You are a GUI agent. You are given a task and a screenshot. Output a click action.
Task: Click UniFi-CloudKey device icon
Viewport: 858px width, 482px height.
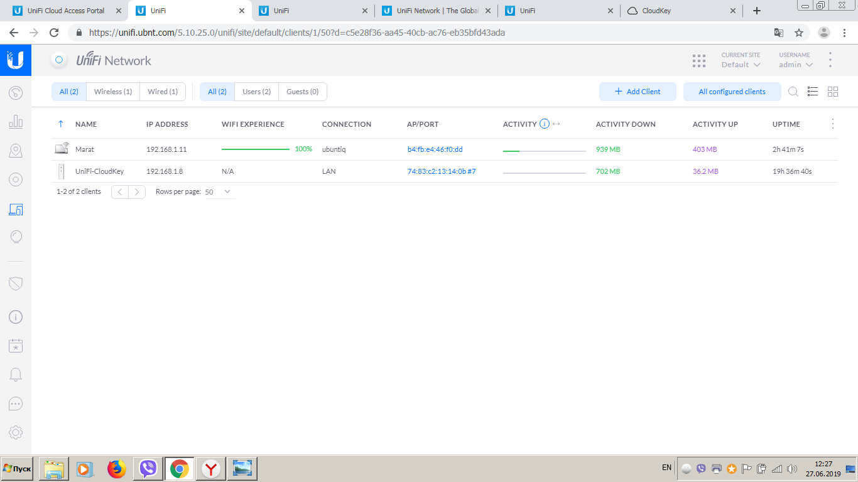tap(61, 171)
